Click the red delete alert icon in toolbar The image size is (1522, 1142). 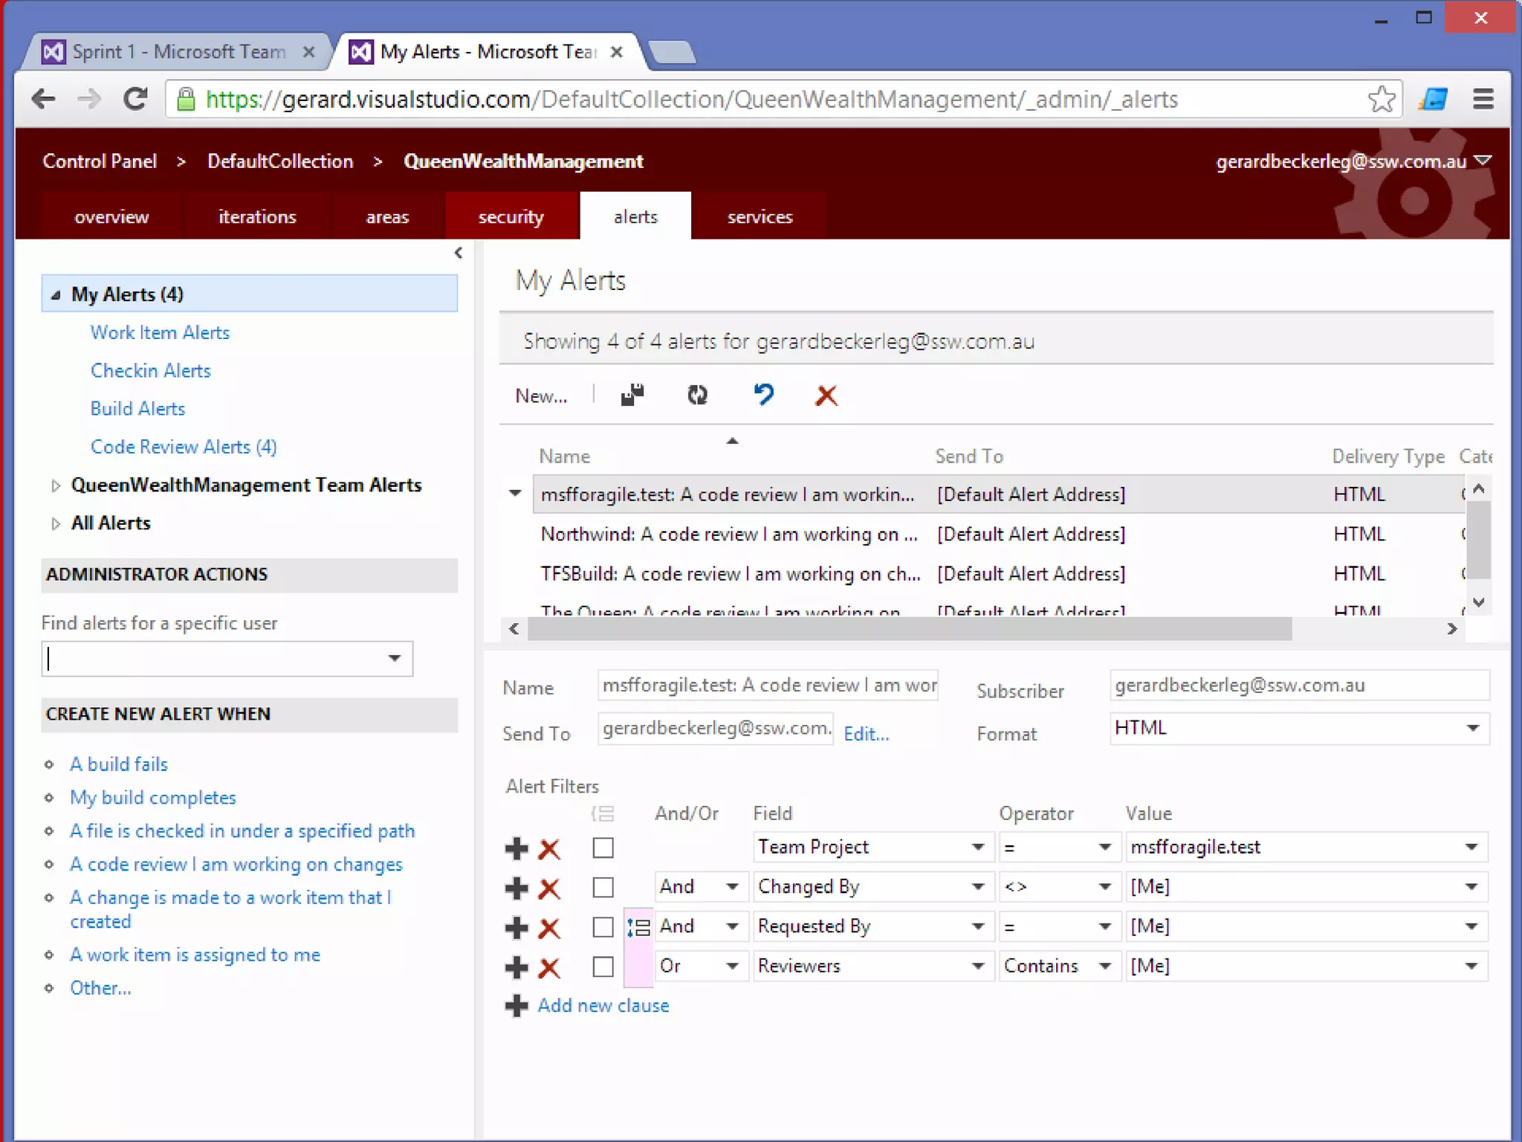(826, 395)
